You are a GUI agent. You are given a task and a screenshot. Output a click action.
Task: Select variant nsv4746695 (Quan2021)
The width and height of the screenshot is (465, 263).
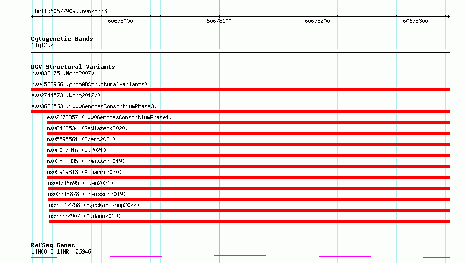80,183
